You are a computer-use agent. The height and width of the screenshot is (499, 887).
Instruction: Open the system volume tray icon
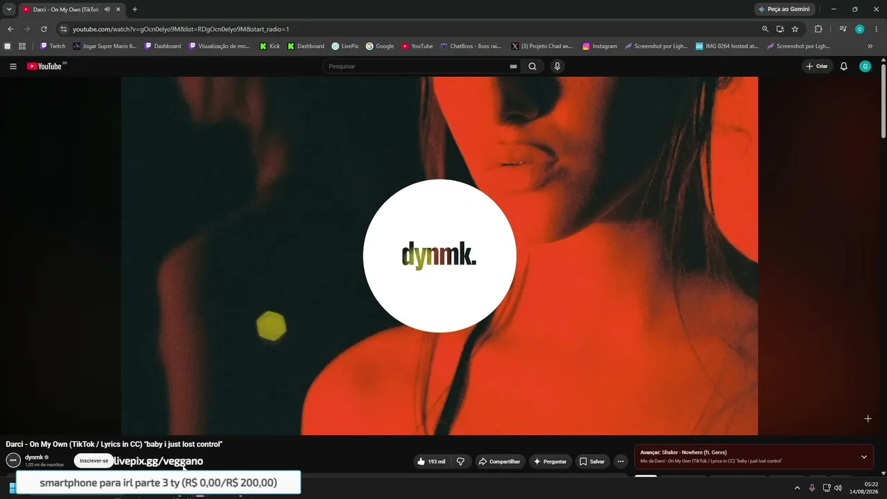pos(838,488)
